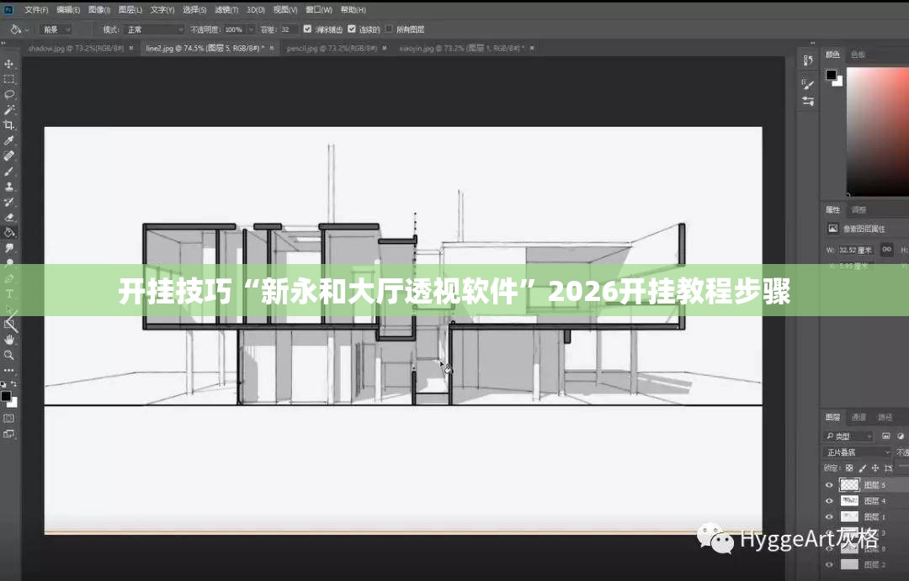909x581 pixels.
Task: Swap foreground and background colors in toolbox
Action: coord(14,384)
